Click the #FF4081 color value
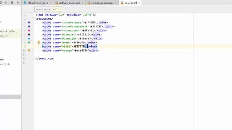232x130 pixels. [x=88, y=31]
